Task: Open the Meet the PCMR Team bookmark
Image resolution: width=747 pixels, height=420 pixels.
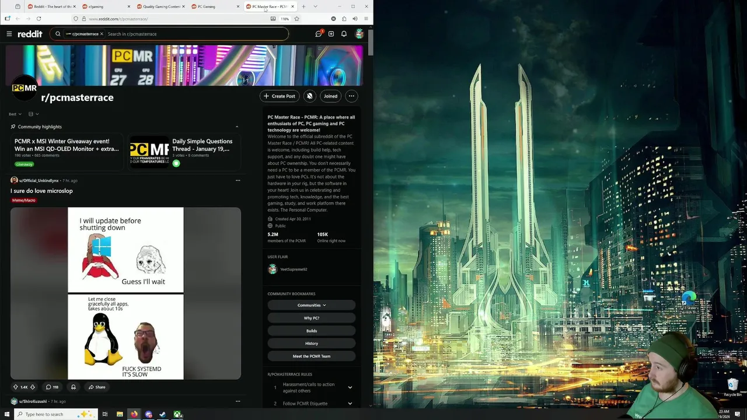Action: click(312, 356)
